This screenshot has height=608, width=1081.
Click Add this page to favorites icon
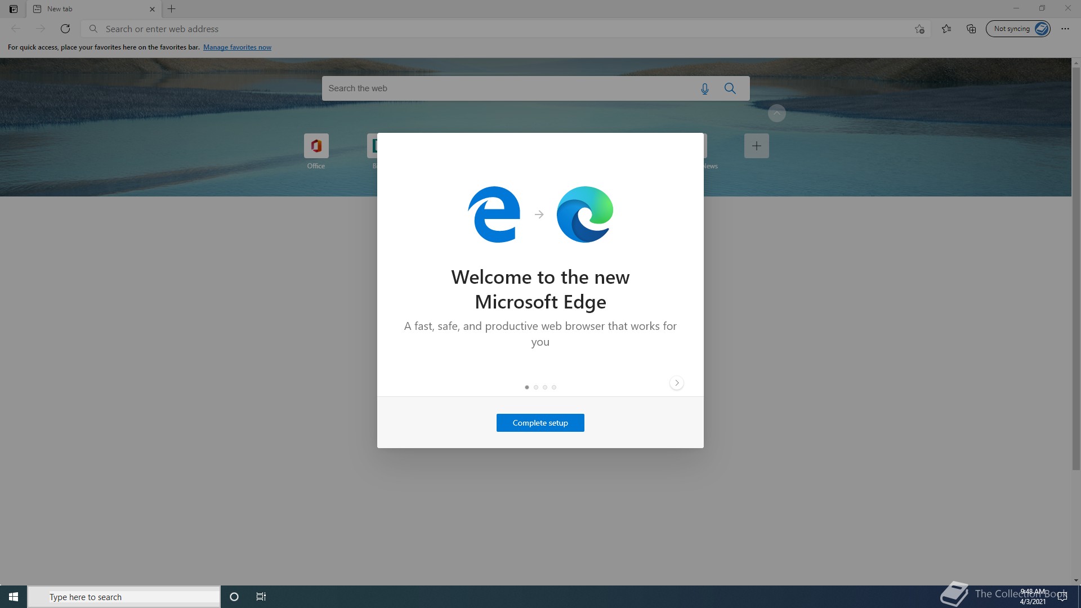(919, 29)
